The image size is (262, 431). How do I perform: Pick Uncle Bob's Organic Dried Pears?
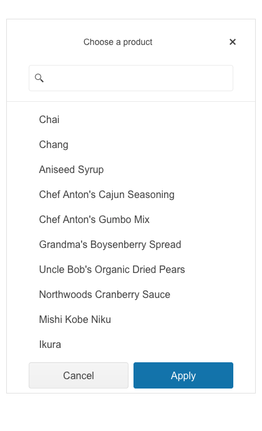[x=131, y=270]
